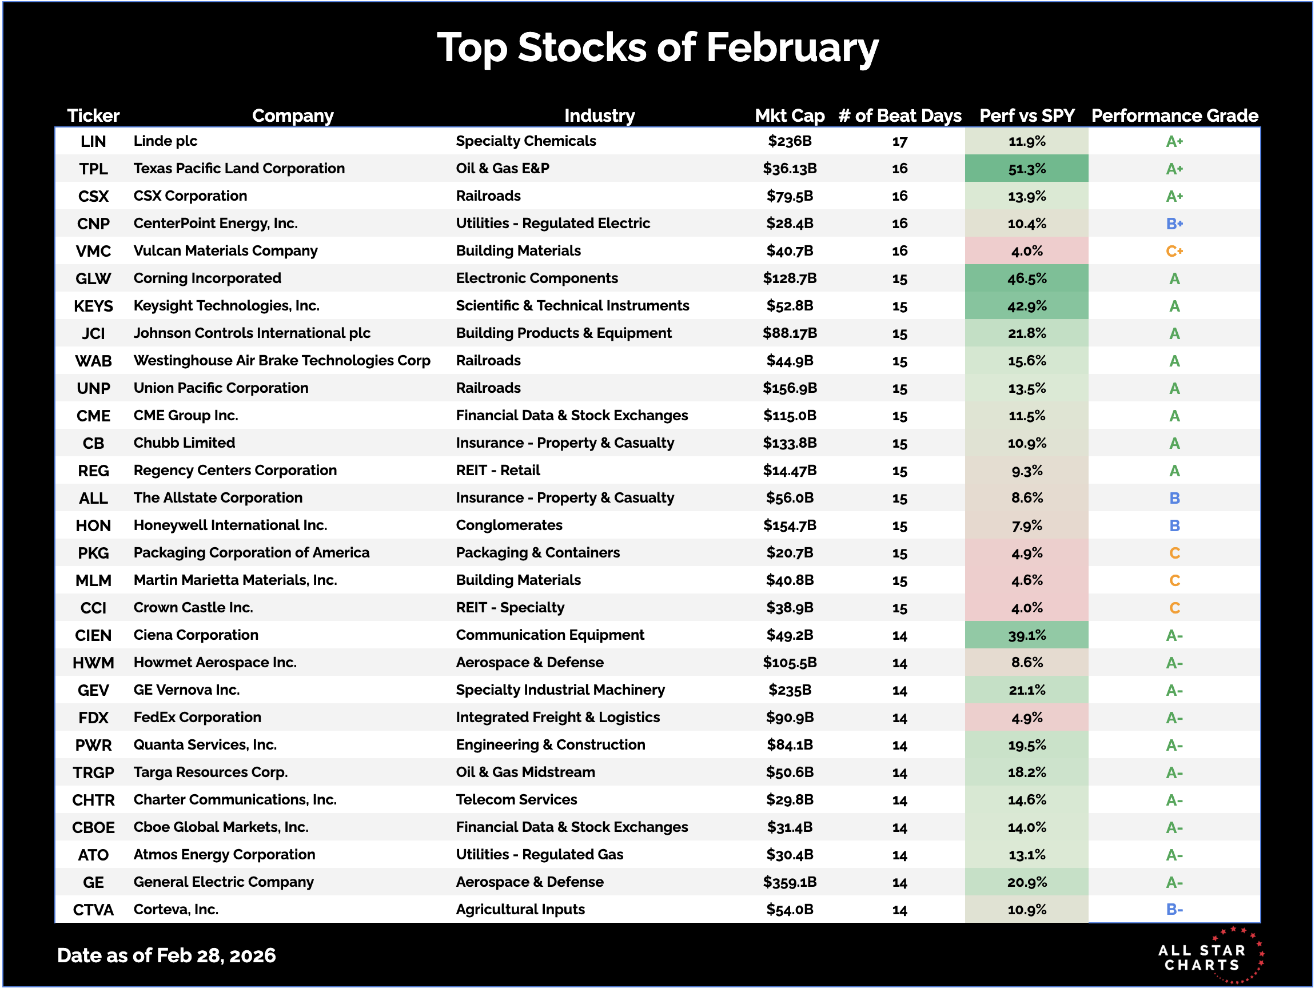Select the Perf vs SPY header
The width and height of the screenshot is (1315, 988).
(x=1027, y=115)
